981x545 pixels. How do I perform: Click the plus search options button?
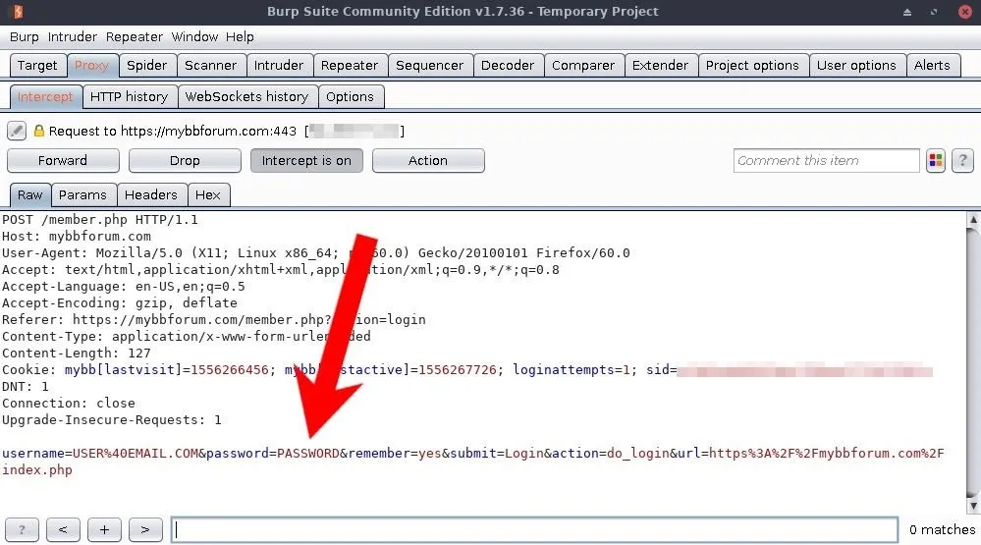[x=104, y=530]
